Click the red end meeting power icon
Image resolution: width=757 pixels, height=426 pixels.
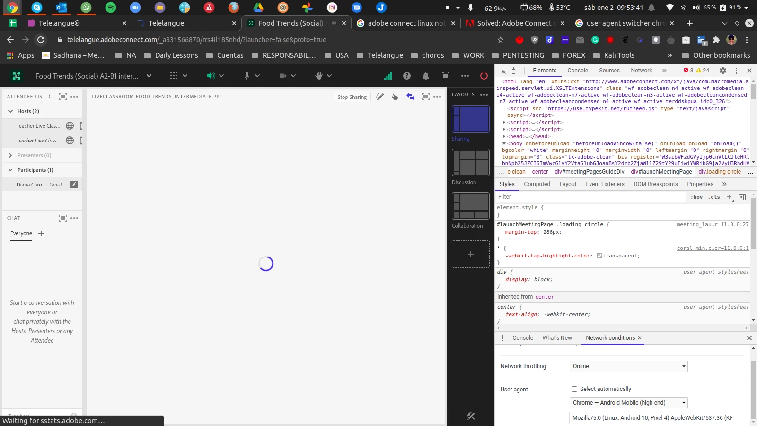coord(484,76)
